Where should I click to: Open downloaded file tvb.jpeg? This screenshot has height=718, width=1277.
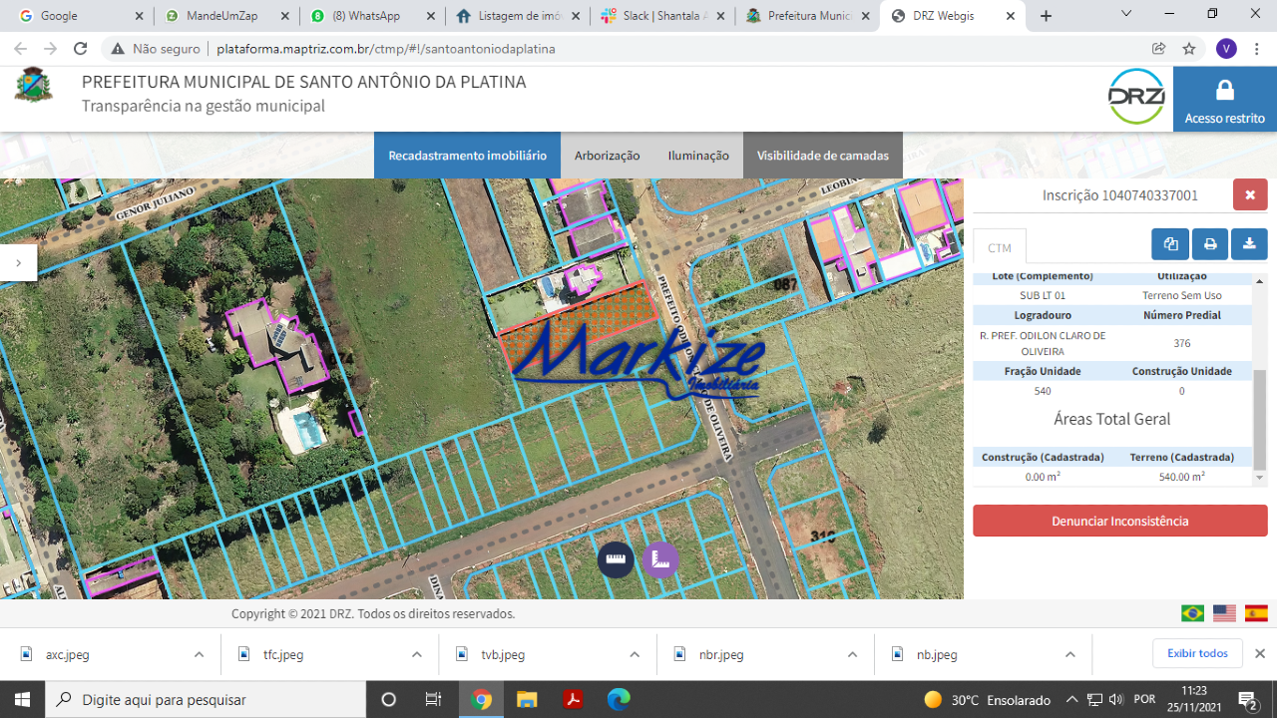[x=503, y=655]
